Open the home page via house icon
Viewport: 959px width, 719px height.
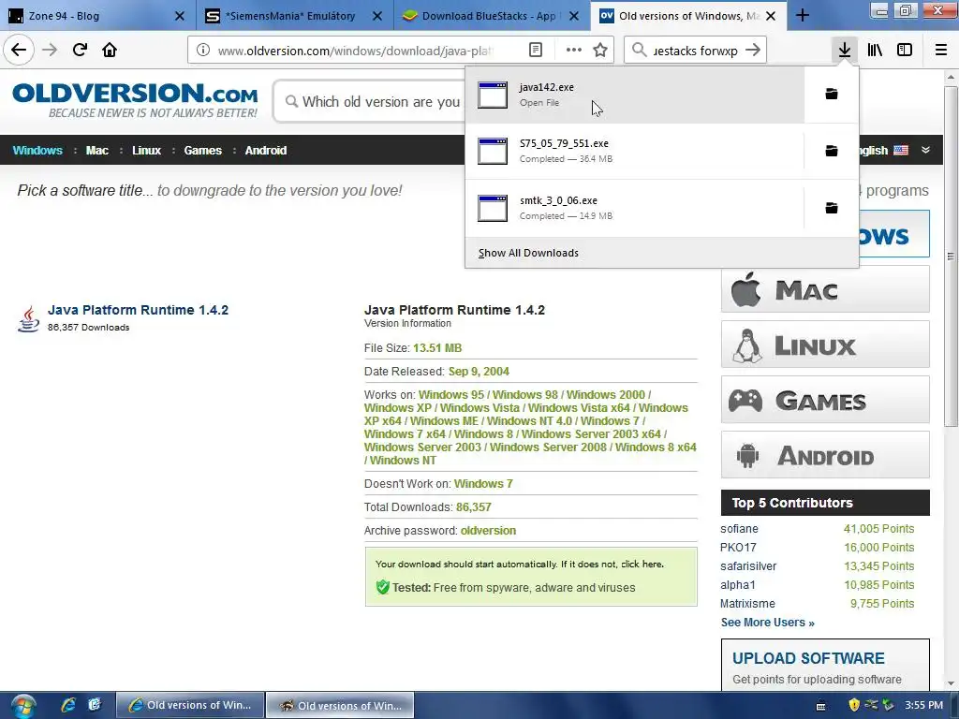(110, 51)
